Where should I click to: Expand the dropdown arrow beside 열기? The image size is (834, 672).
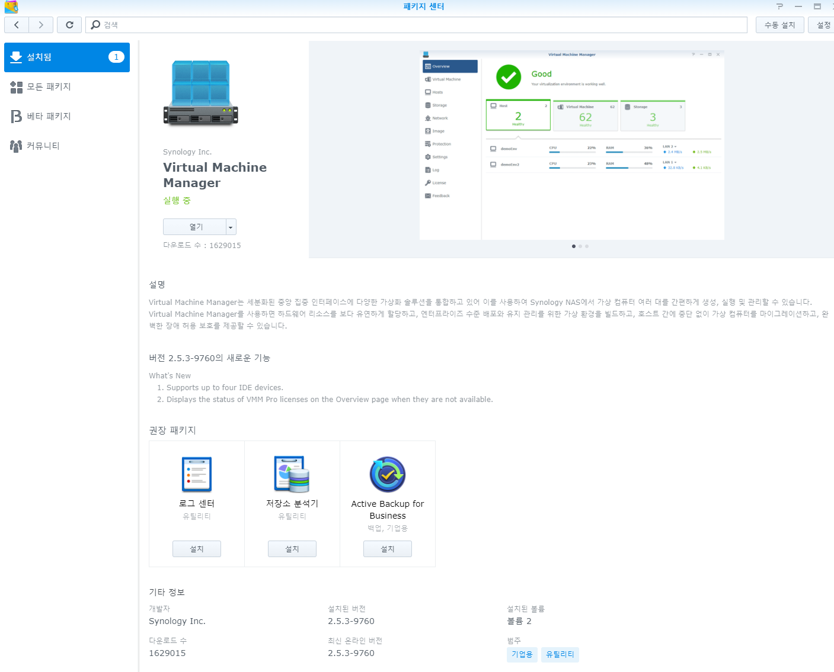pos(231,227)
